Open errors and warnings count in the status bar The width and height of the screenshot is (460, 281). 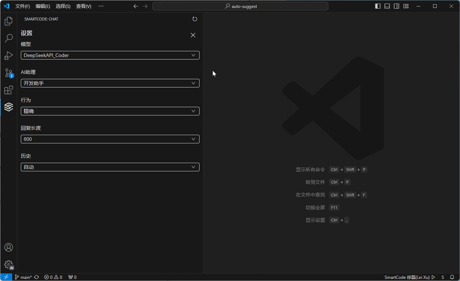tap(53, 277)
